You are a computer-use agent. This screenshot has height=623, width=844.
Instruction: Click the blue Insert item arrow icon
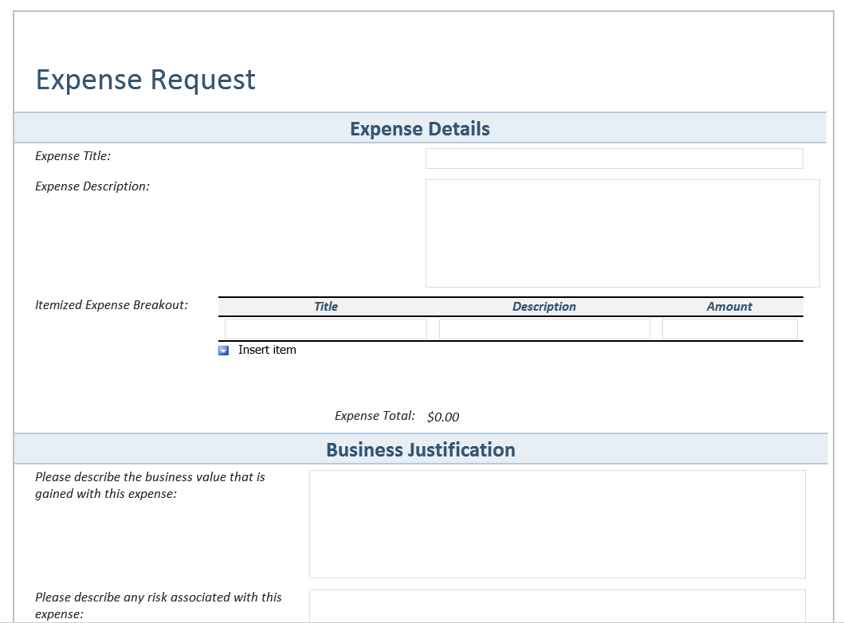[x=224, y=351]
